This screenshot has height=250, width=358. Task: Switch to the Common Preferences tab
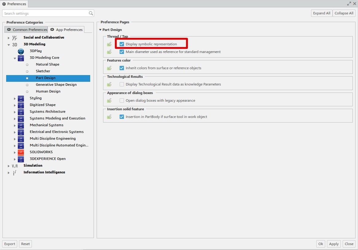tap(26, 30)
